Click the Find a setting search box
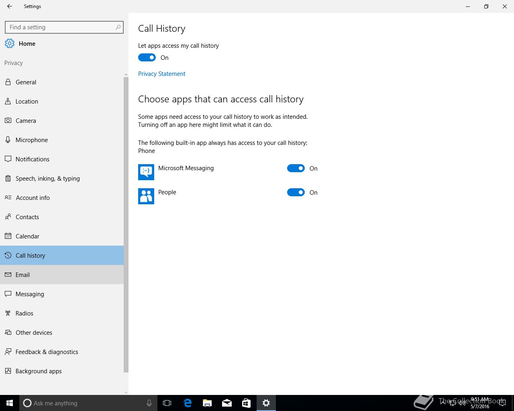This screenshot has height=411, width=514. pos(64,27)
